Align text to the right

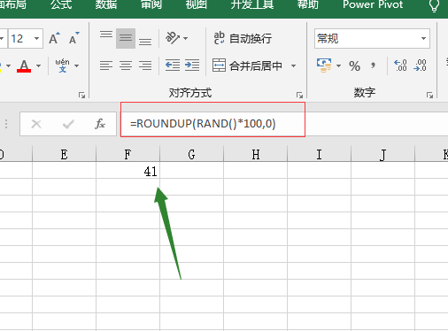(145, 65)
